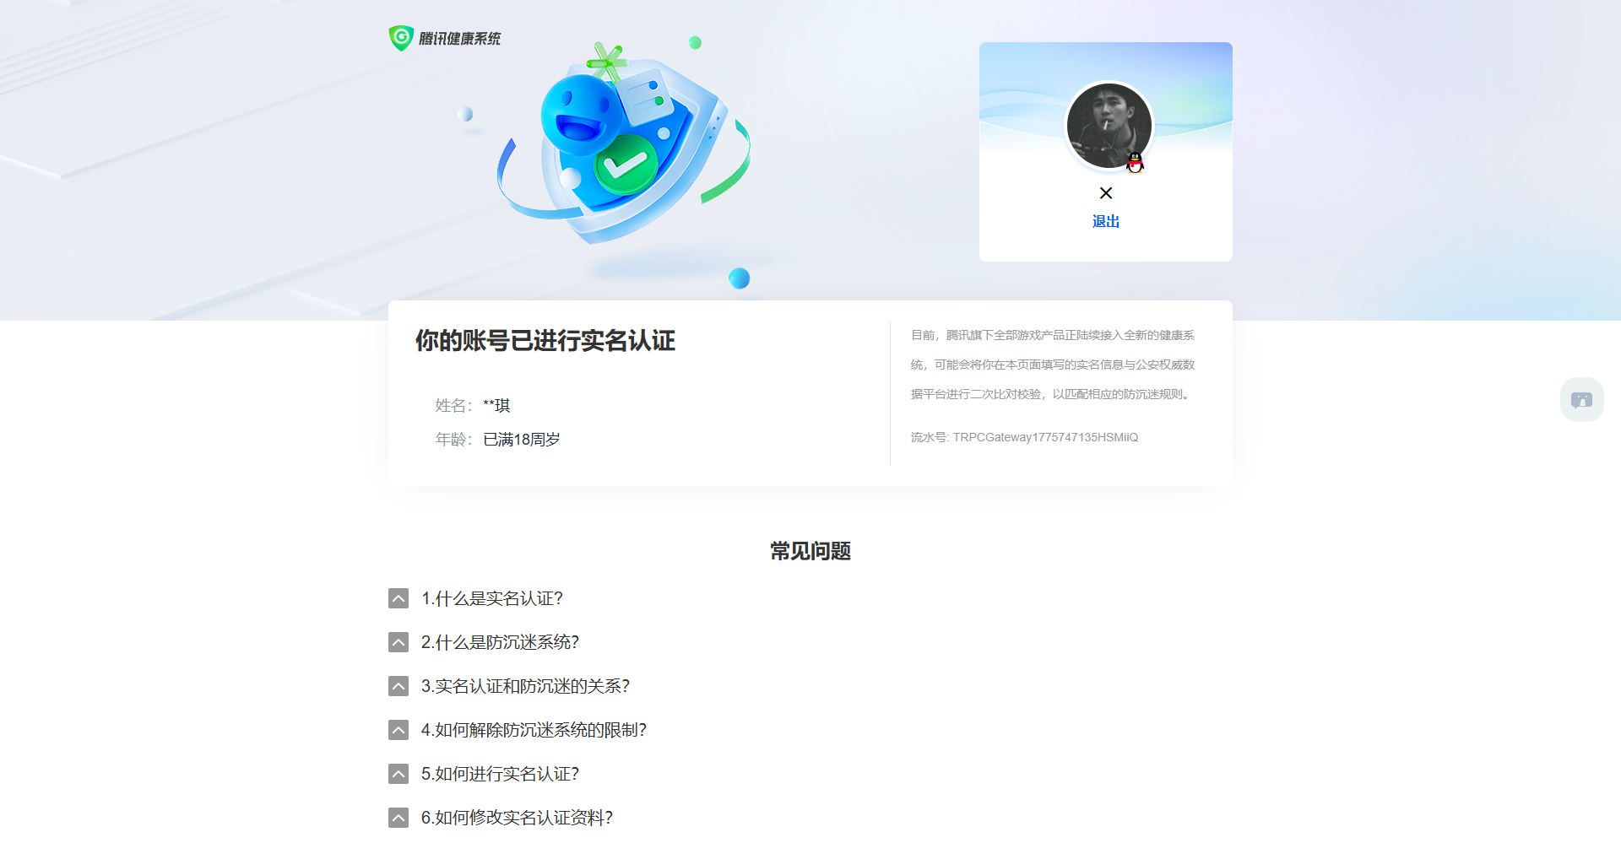This screenshot has height=843, width=1621.
Task: Collapse the "2.什么是防沉迷系统?" FAQ entry
Action: (398, 642)
